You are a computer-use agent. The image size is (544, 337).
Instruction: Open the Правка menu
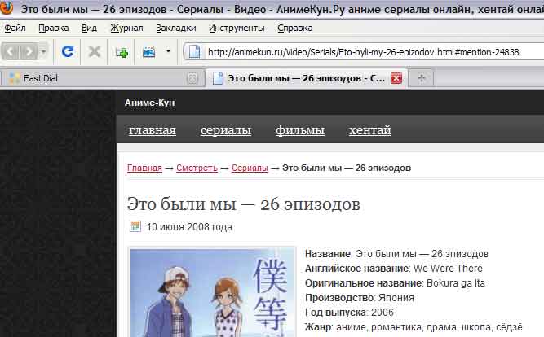coord(54,28)
